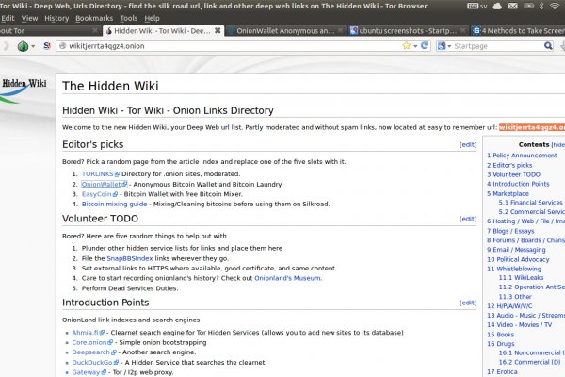Edit the Volunteer TODO section
Viewport: 565px width, 377px height.
click(467, 218)
